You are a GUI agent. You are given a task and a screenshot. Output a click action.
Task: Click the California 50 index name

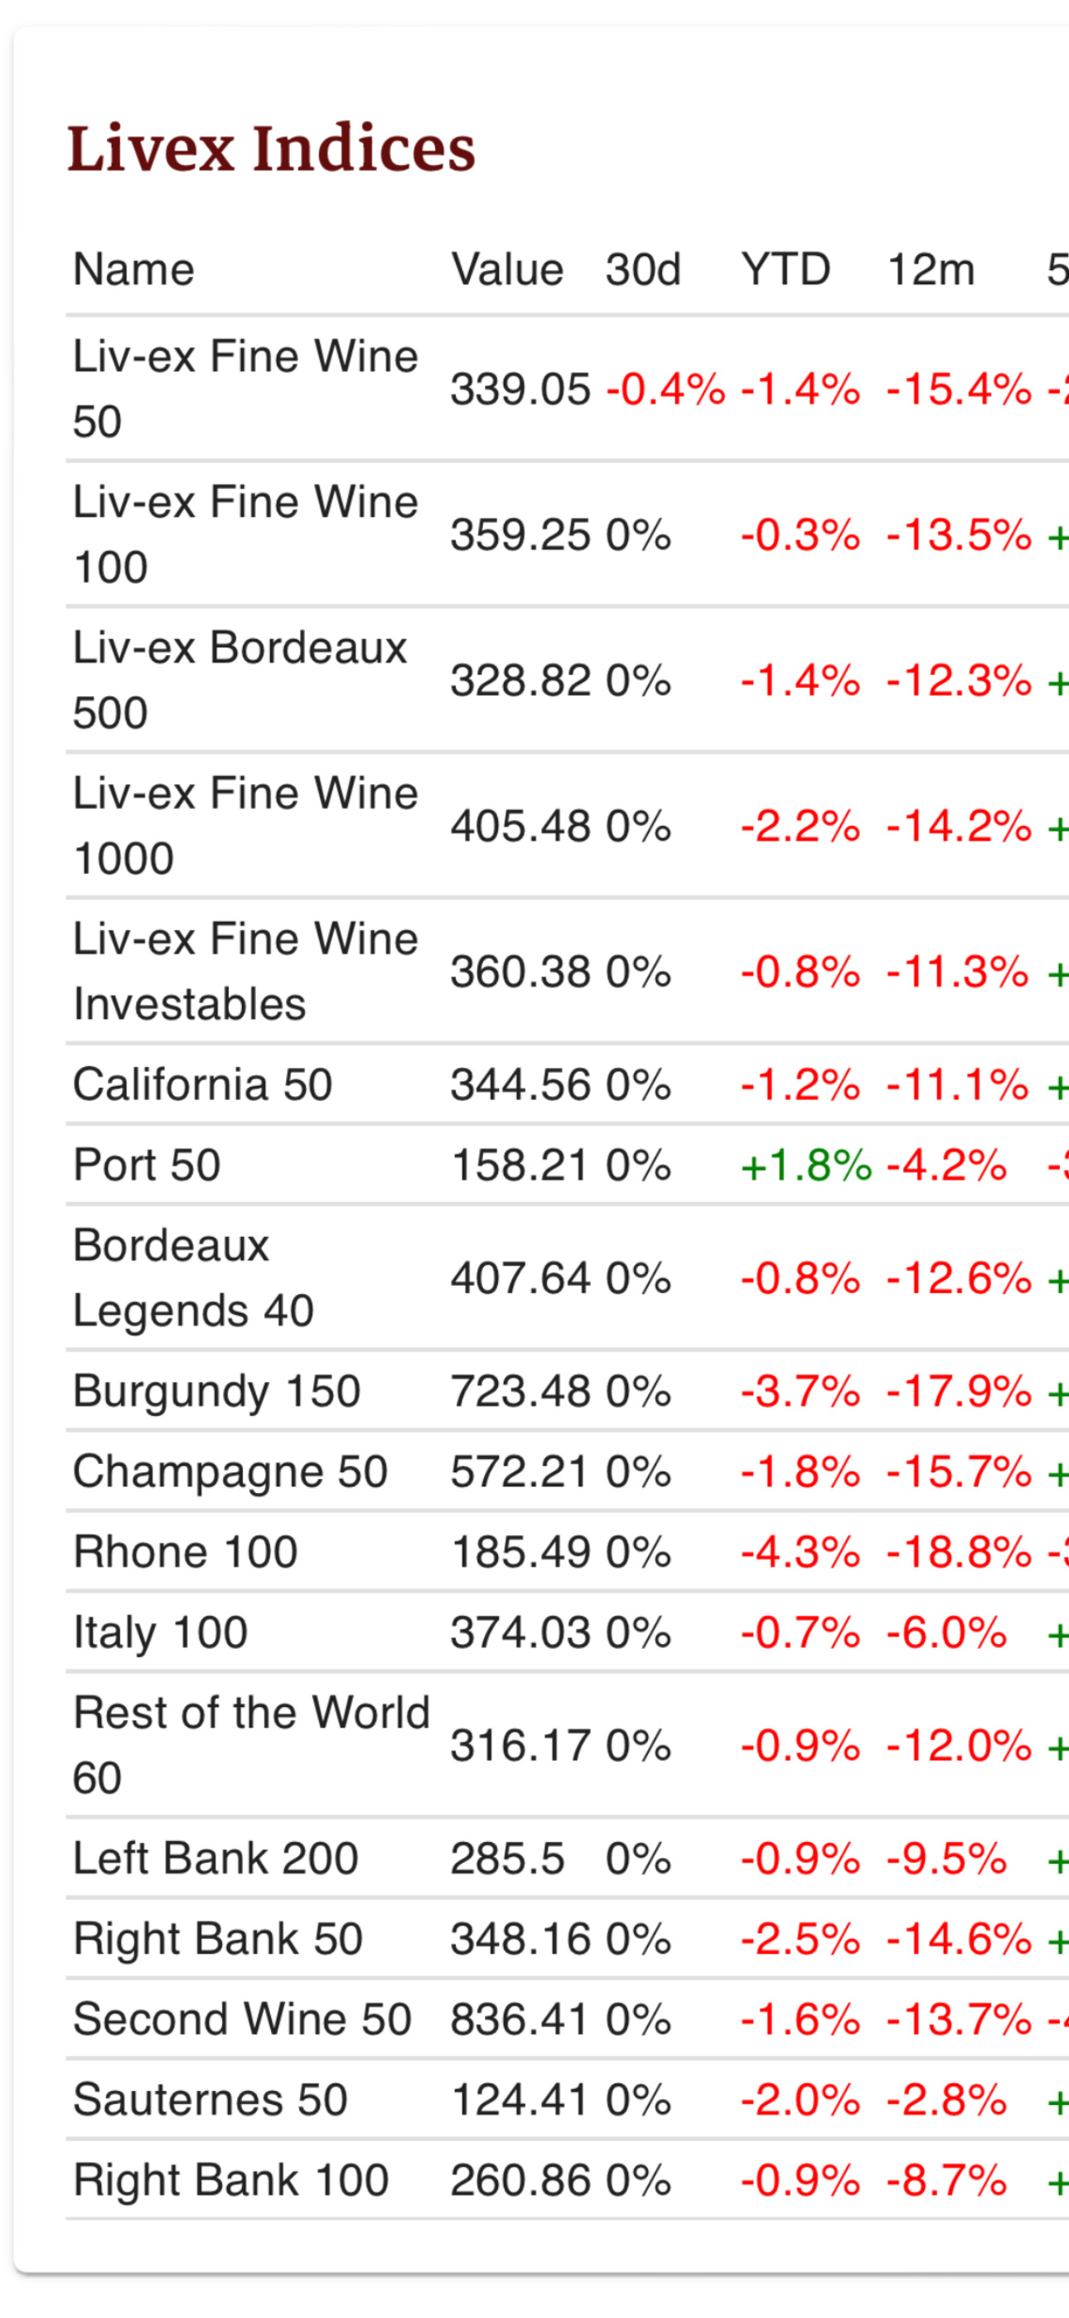(x=203, y=1084)
